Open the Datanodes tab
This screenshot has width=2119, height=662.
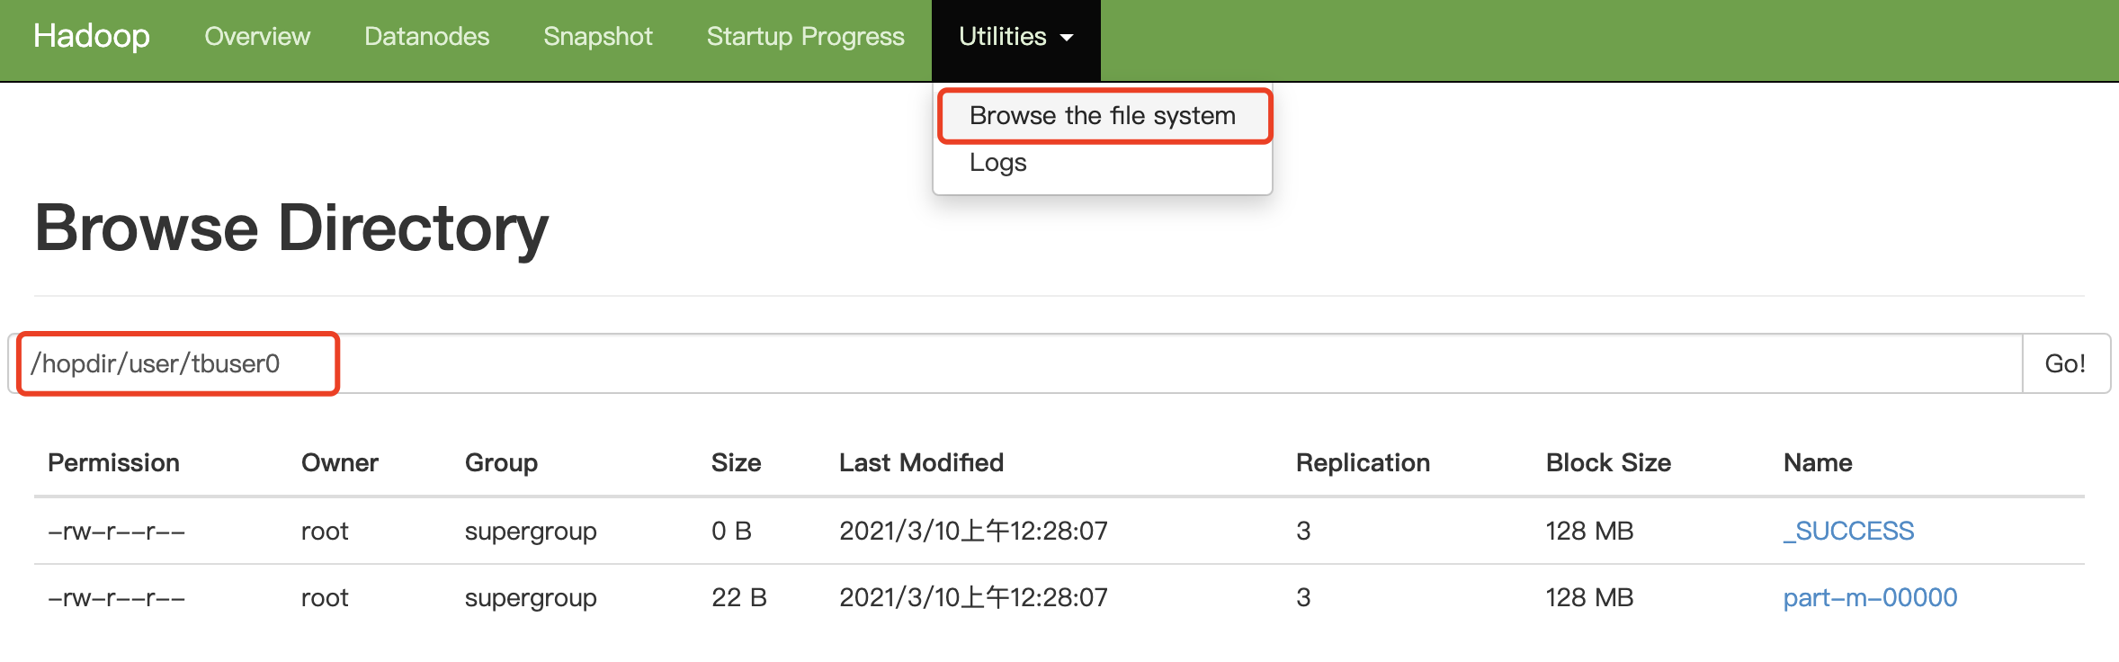(x=427, y=36)
